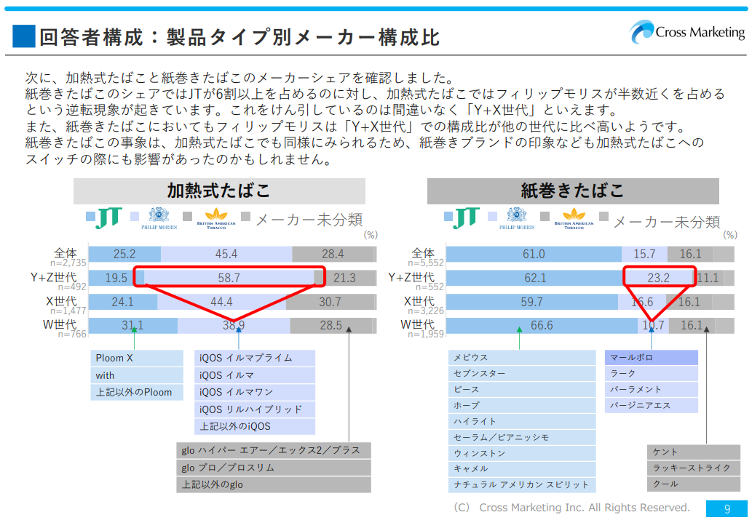The image size is (752, 520).
Task: Click the Cross Marketing logo
Action: (x=687, y=33)
